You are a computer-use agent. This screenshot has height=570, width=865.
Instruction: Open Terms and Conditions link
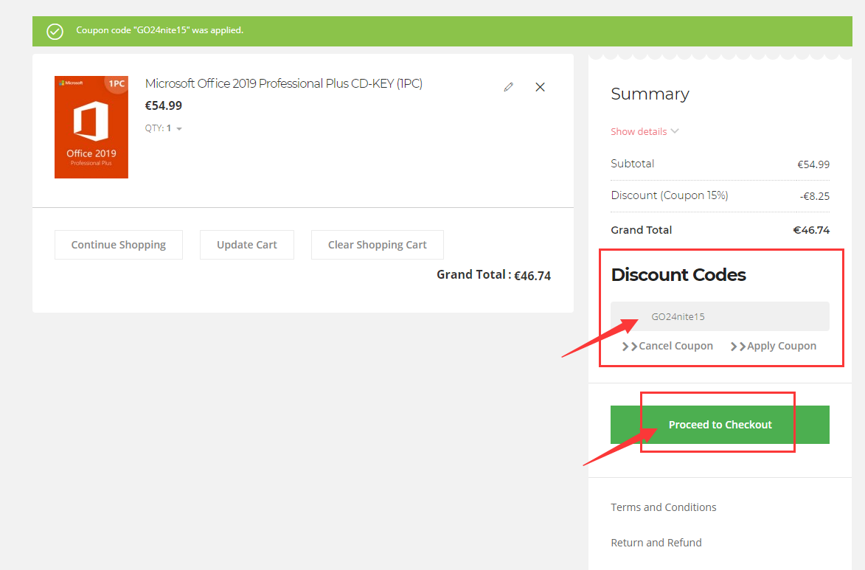(664, 507)
